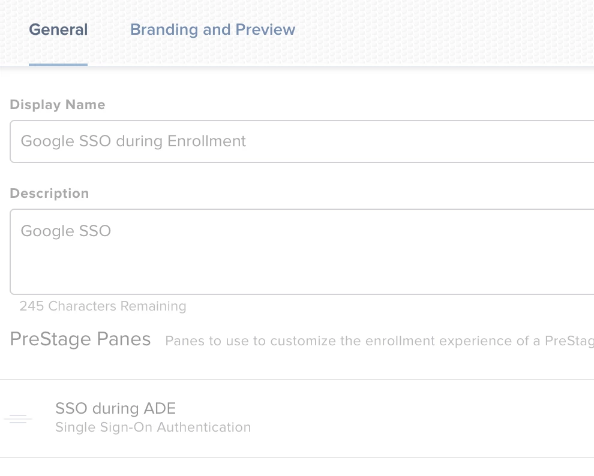Click the word Preview in second tab
Viewport: 594px width, 476px height.
(x=265, y=30)
